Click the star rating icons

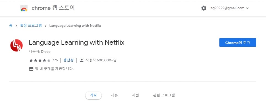pyautogui.click(x=40, y=60)
